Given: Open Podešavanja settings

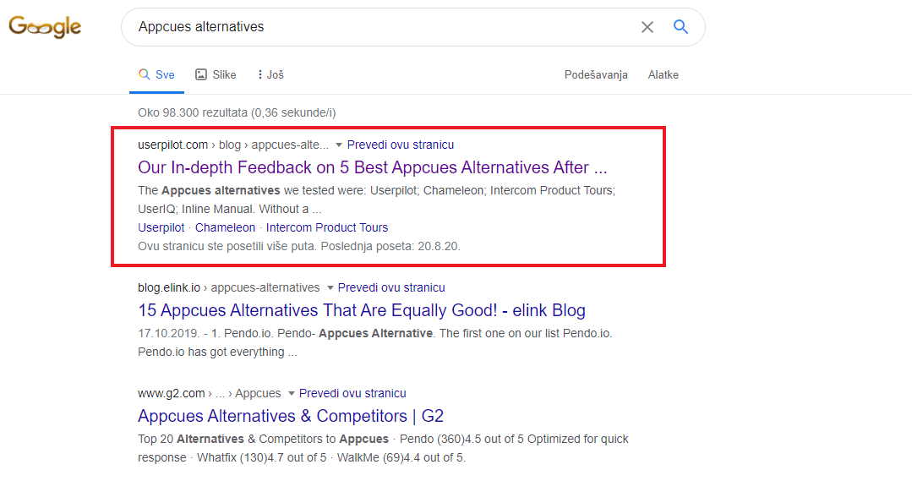Looking at the screenshot, I should (x=596, y=74).
